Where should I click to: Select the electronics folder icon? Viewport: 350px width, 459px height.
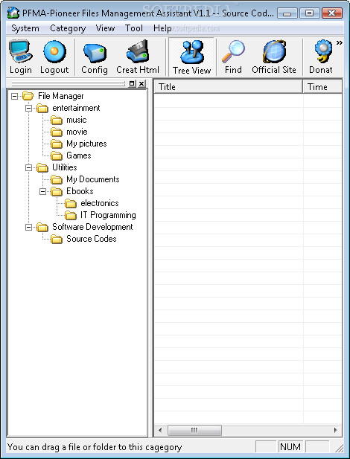pyautogui.click(x=71, y=203)
